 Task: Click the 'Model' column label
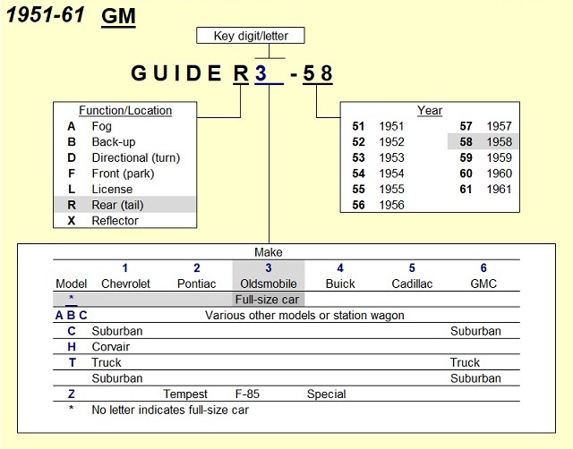pos(72,284)
